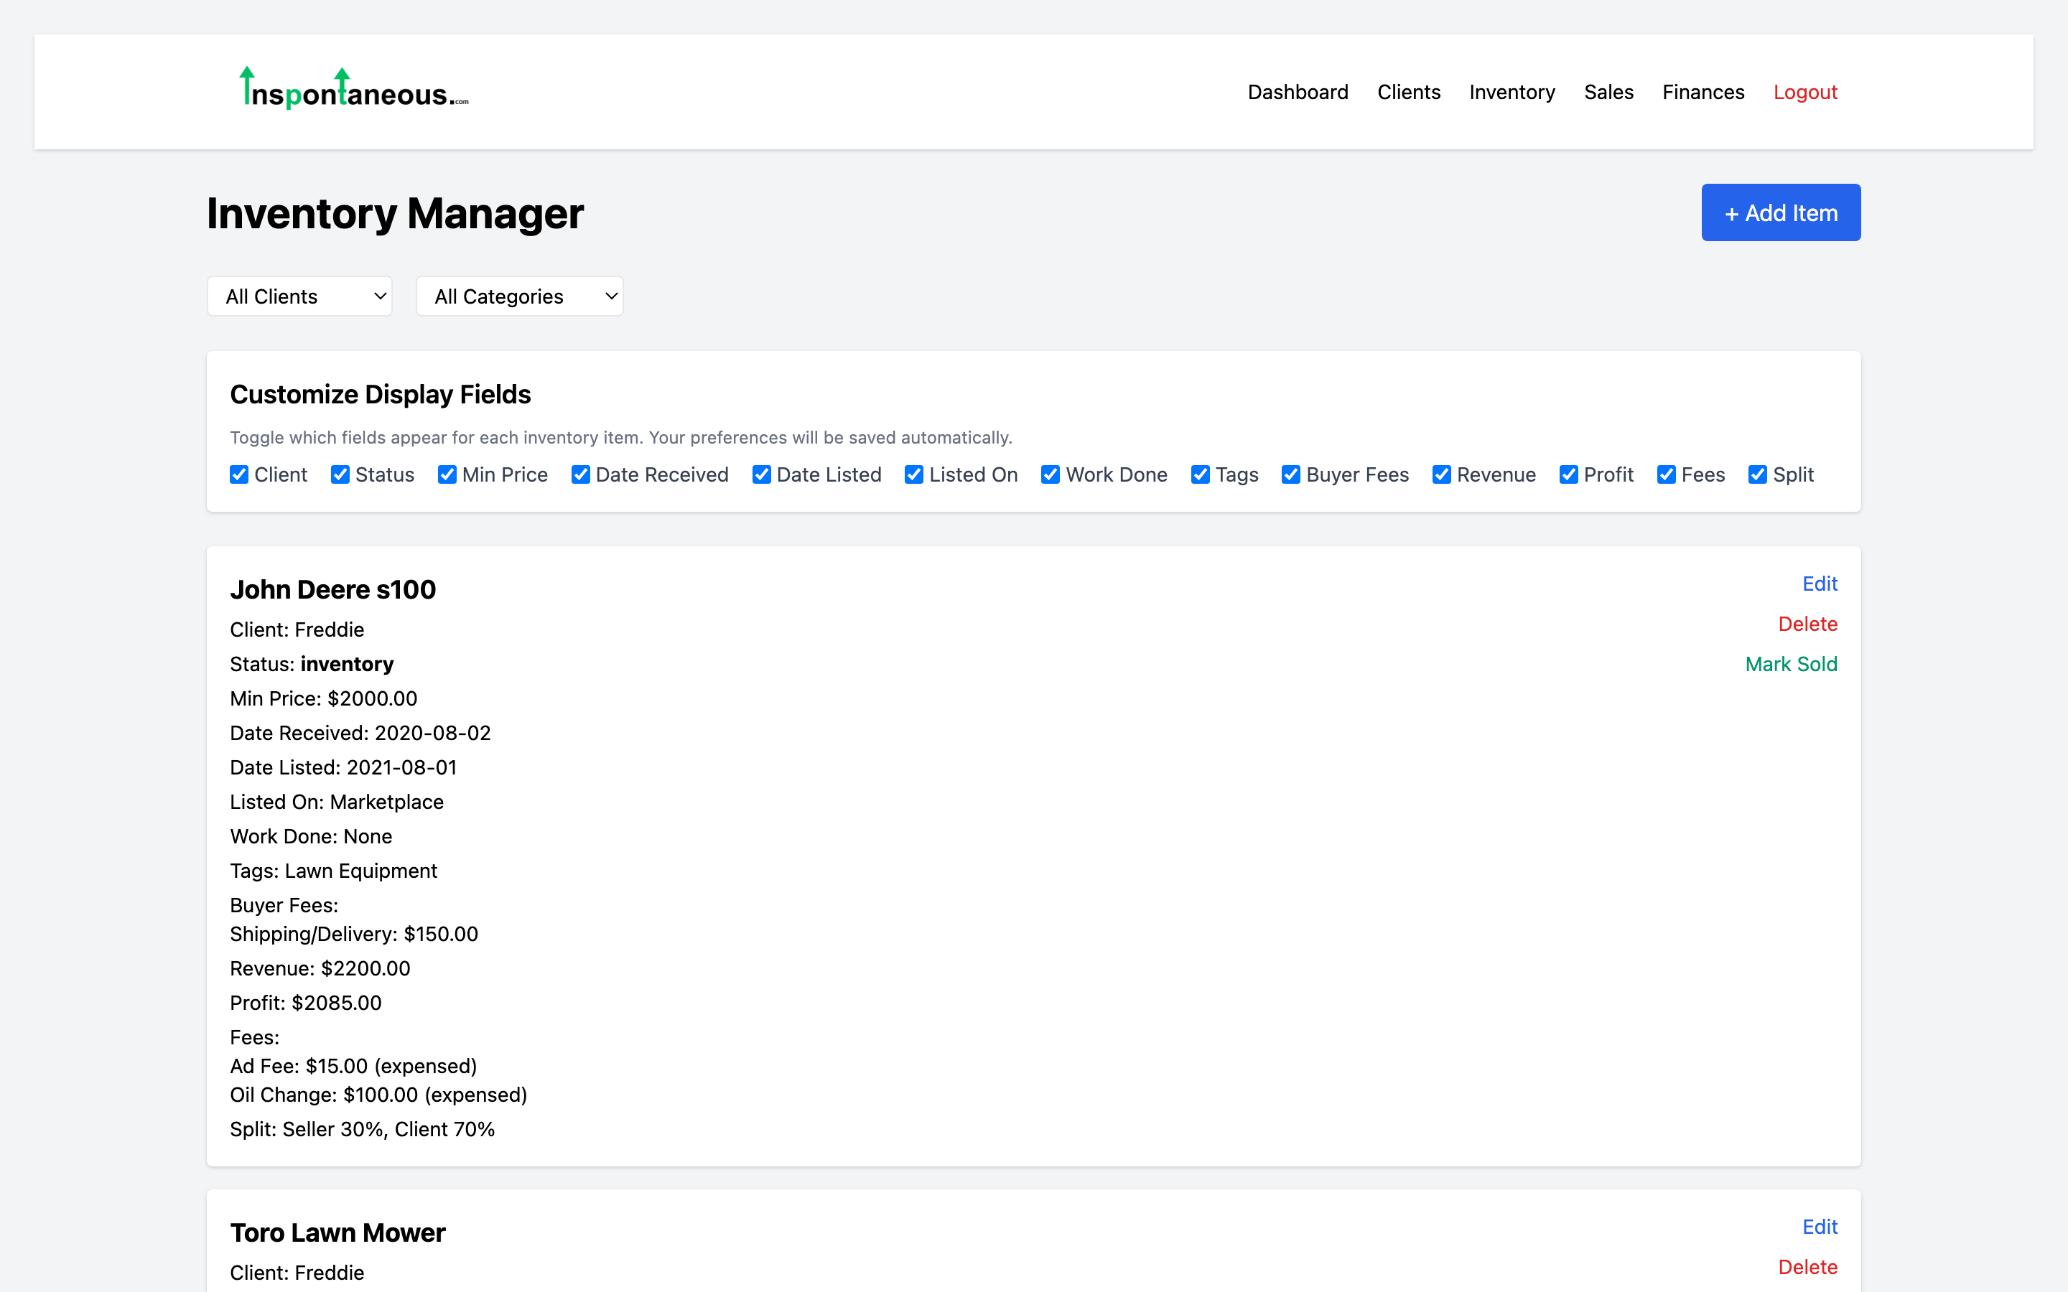Edit the Toro Lawn Mower item
The image size is (2068, 1292).
(x=1820, y=1226)
